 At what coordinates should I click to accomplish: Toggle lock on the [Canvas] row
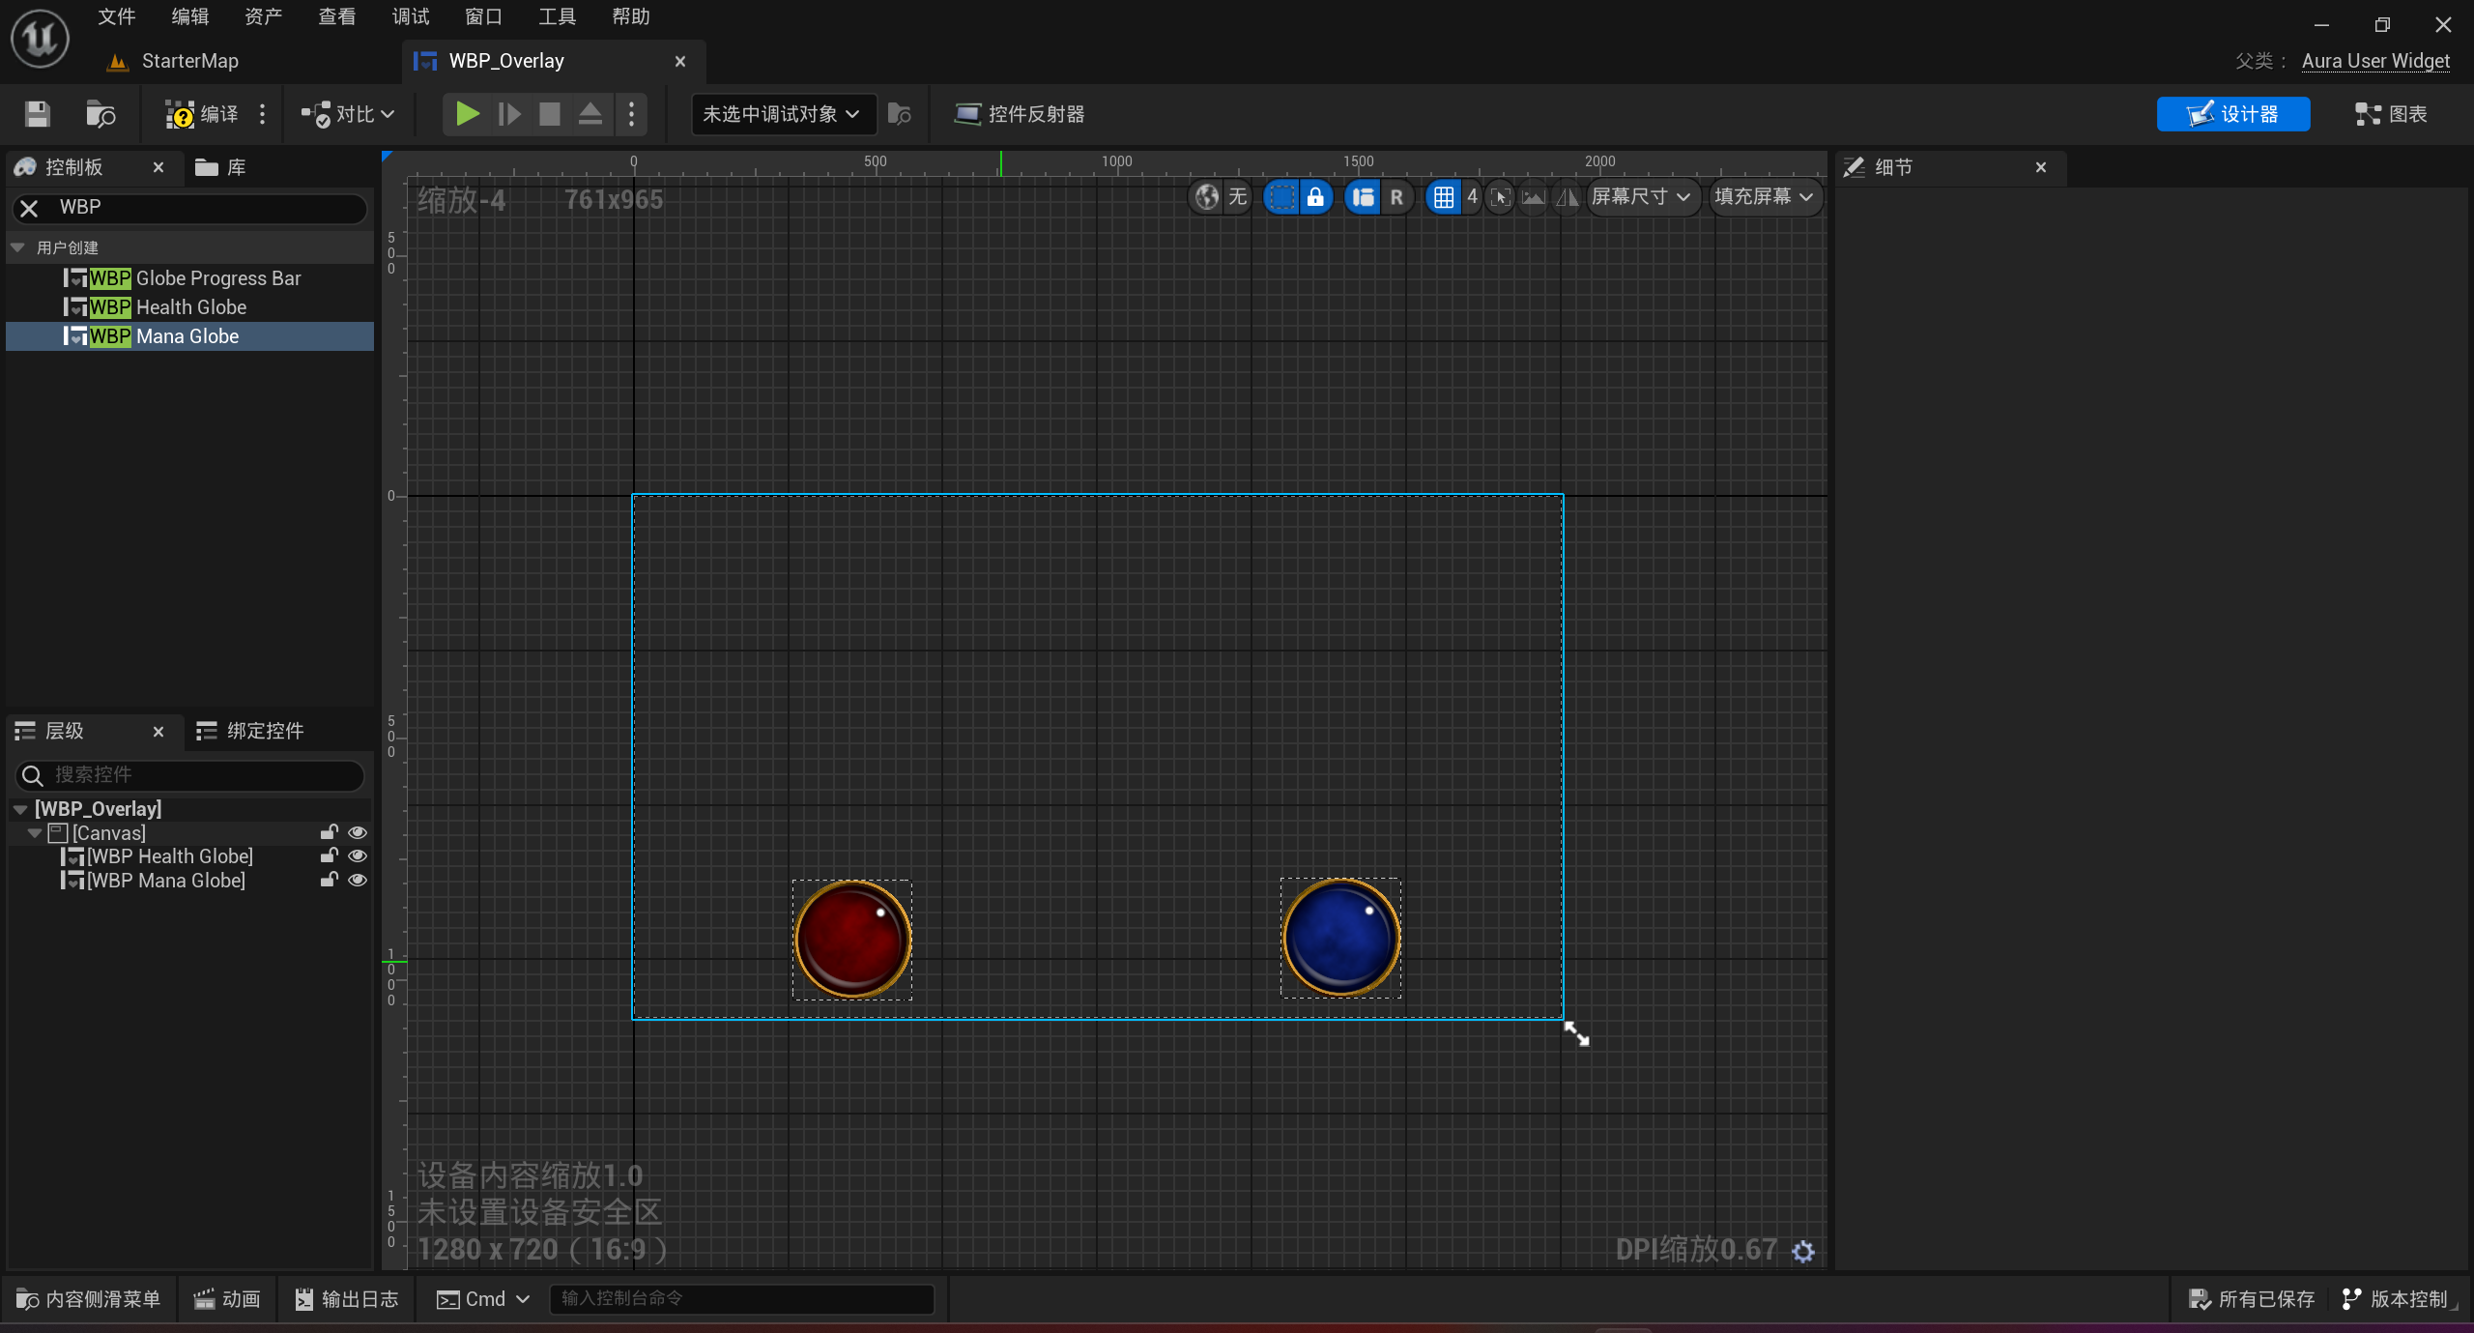(x=330, y=832)
